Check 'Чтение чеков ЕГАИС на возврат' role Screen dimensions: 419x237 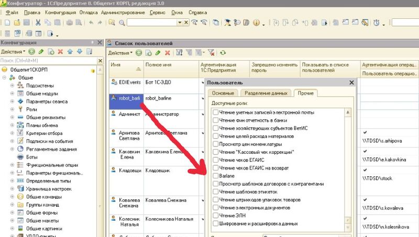pyautogui.click(x=216, y=168)
